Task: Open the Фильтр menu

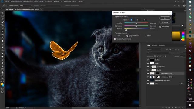Action: 56,2
